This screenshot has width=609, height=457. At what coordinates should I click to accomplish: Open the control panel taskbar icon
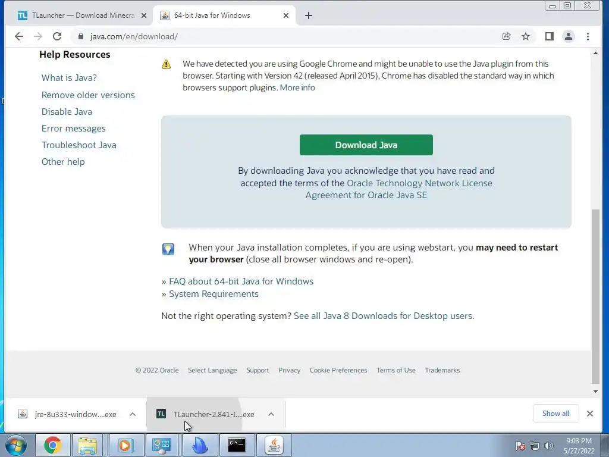(162, 445)
